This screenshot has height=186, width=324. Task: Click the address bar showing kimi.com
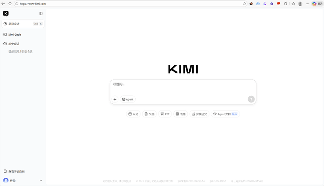point(131,4)
